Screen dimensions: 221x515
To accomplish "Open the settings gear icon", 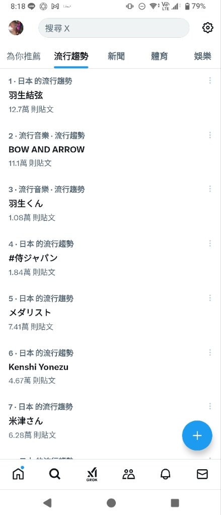I will click(207, 28).
